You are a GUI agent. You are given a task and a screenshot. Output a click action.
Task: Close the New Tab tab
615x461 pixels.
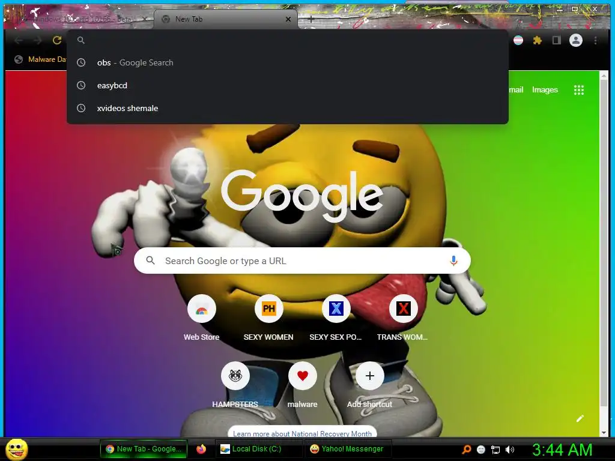pos(288,19)
